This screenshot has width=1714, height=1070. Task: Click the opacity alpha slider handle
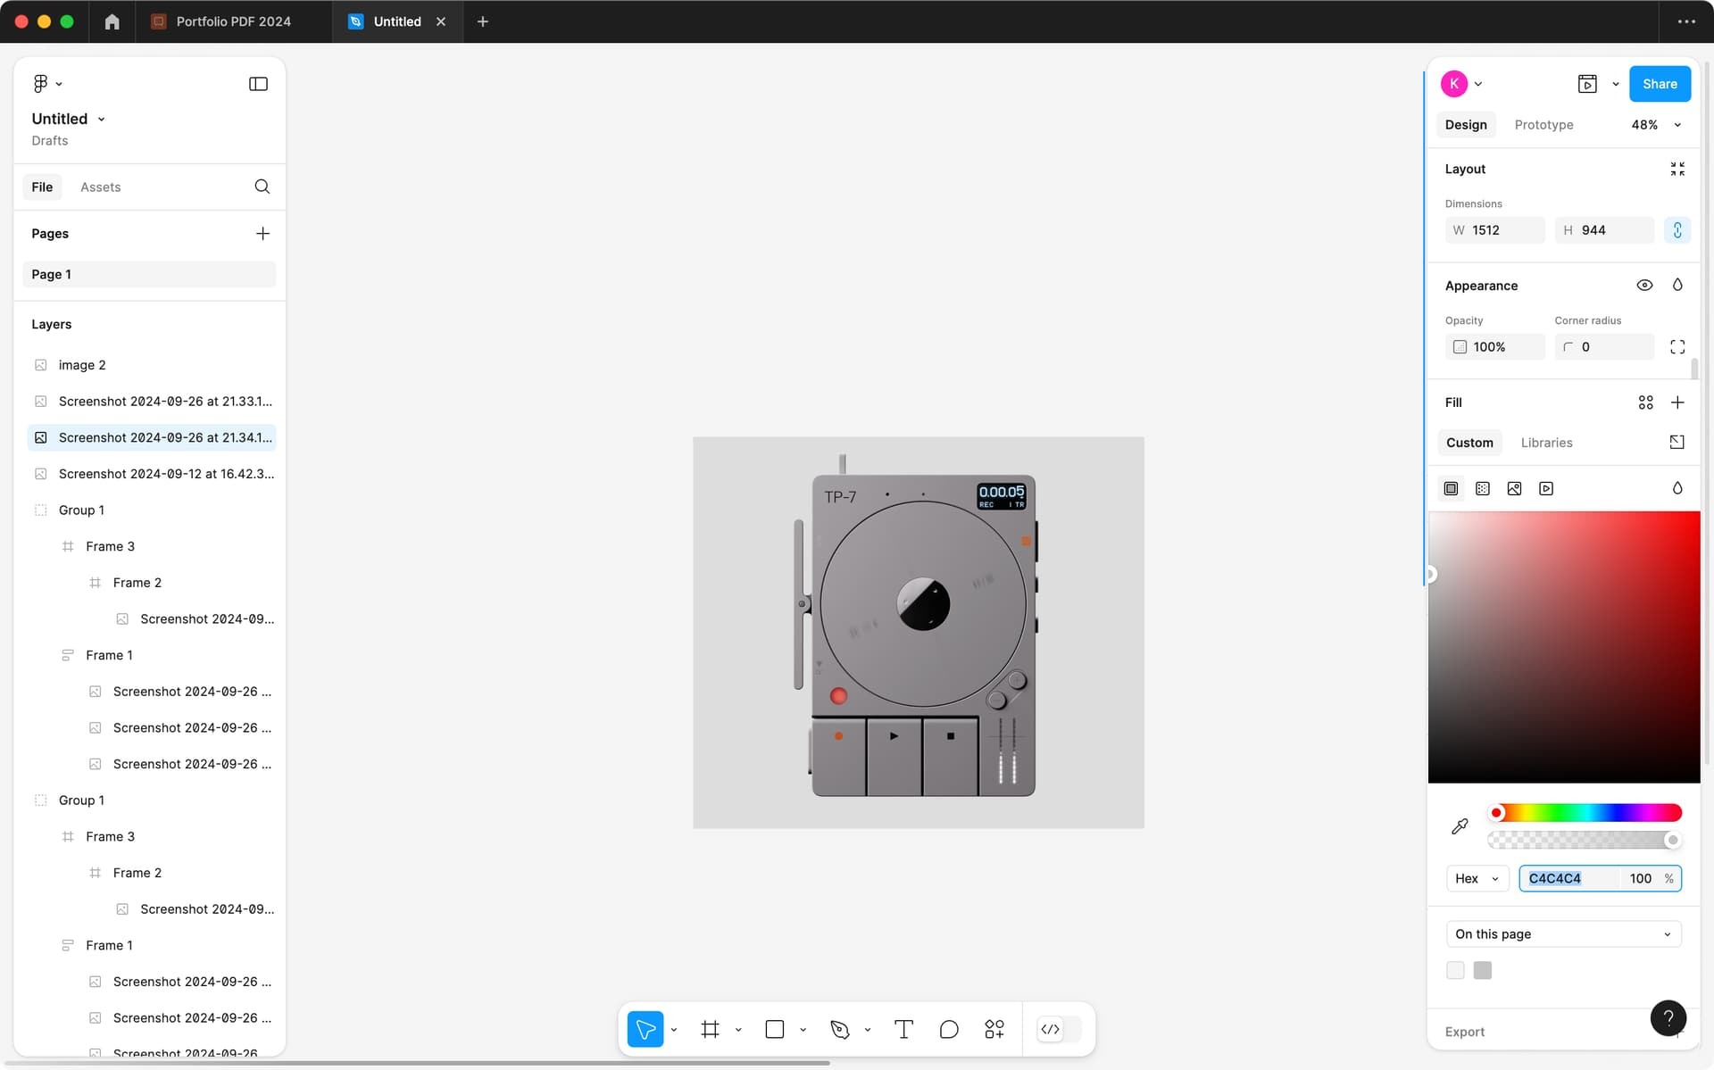click(x=1672, y=840)
